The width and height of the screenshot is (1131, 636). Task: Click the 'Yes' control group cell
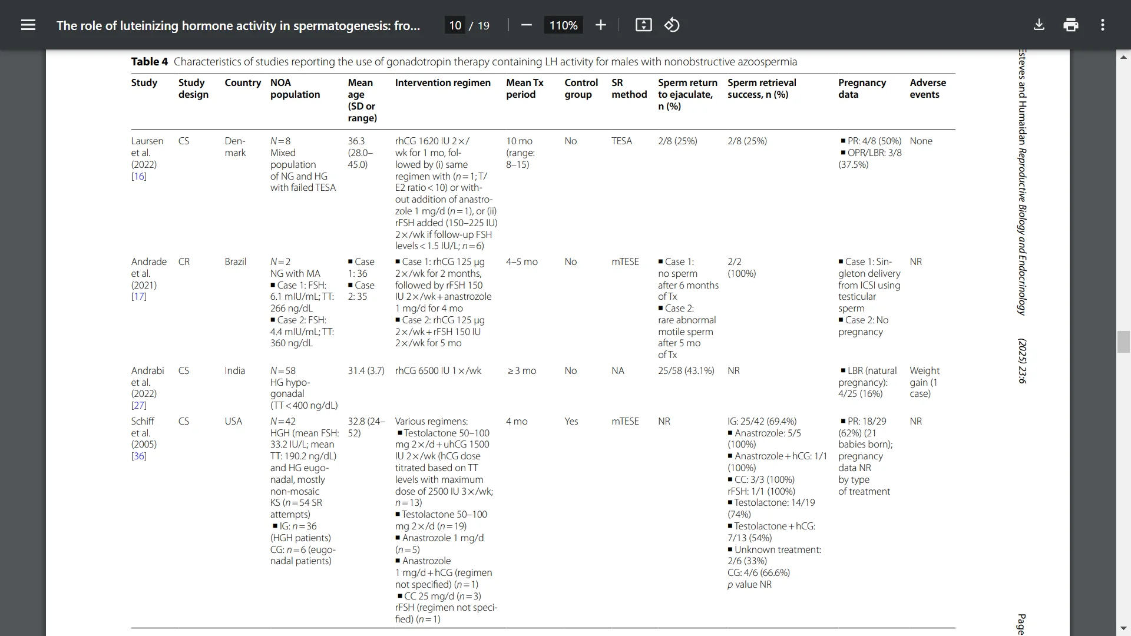(571, 421)
